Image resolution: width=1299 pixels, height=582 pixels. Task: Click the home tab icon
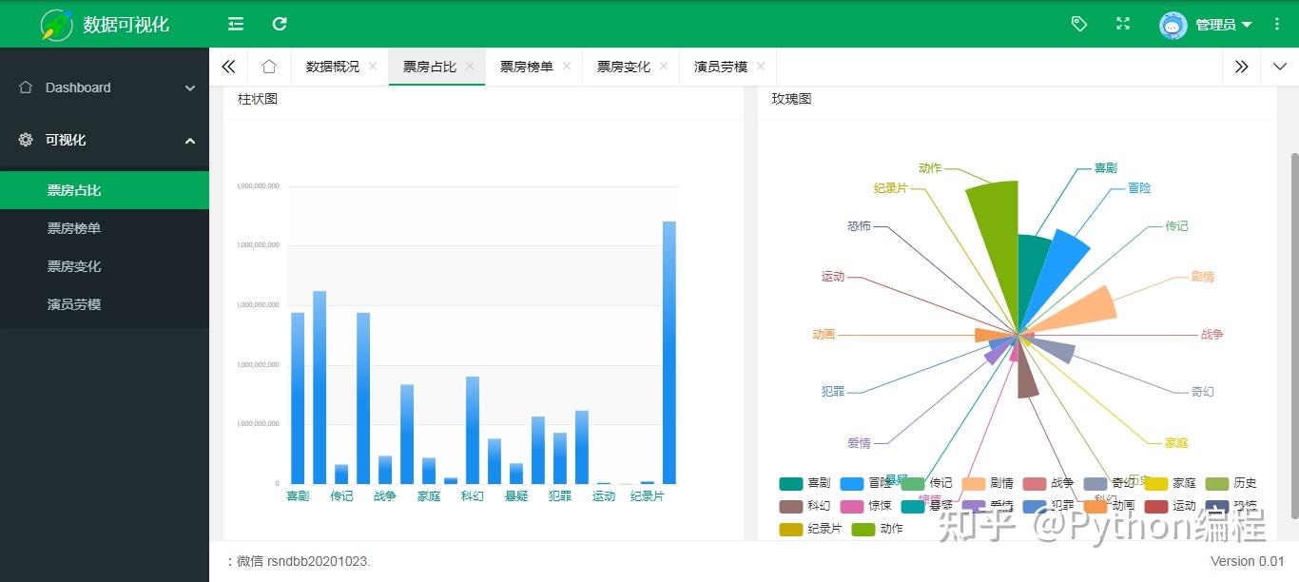269,67
